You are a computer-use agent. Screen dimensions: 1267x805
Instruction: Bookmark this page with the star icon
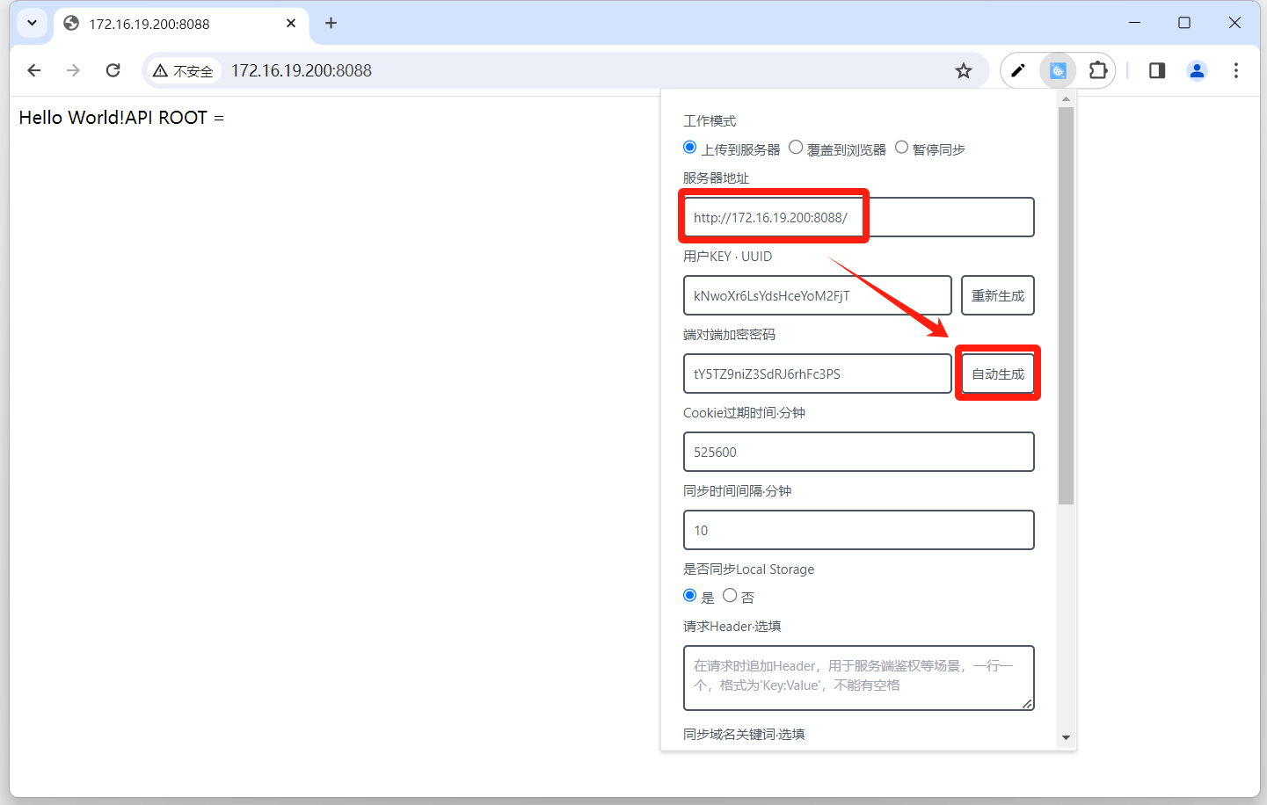click(x=964, y=70)
